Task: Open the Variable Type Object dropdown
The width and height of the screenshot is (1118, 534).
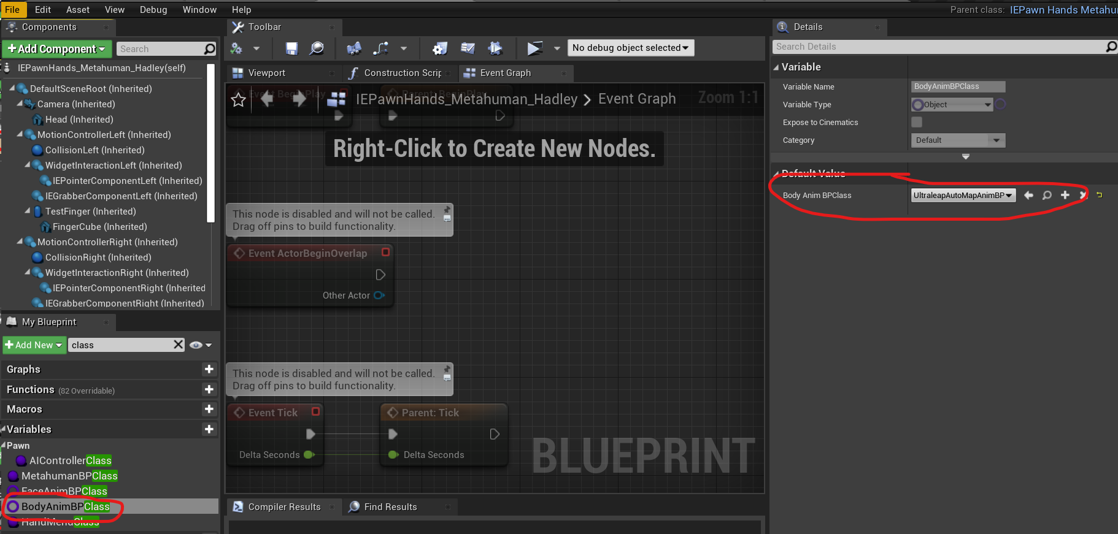Action: point(952,105)
